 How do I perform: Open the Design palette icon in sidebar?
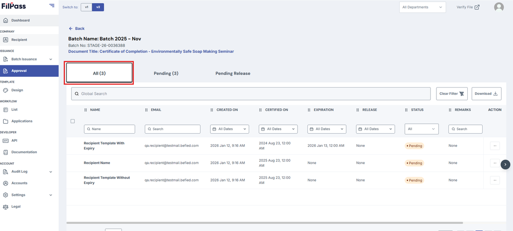[6, 90]
